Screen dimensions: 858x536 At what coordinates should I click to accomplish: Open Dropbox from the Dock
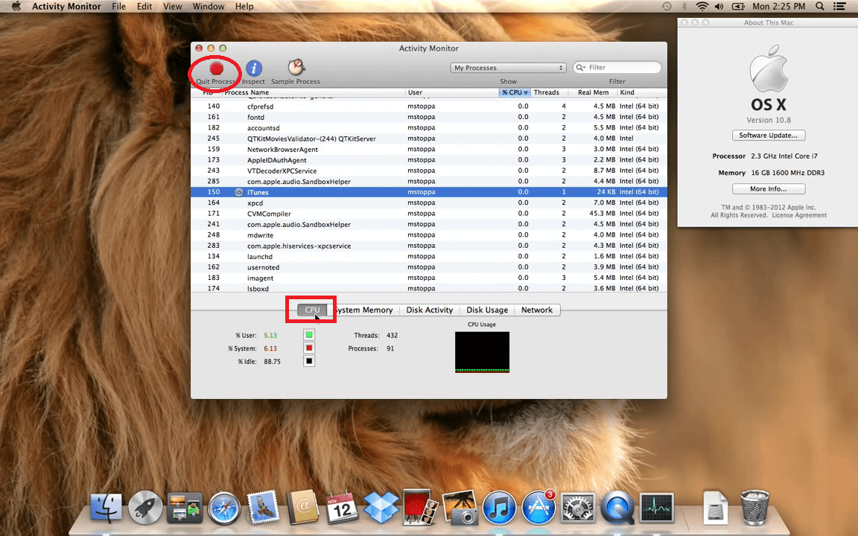(x=381, y=507)
